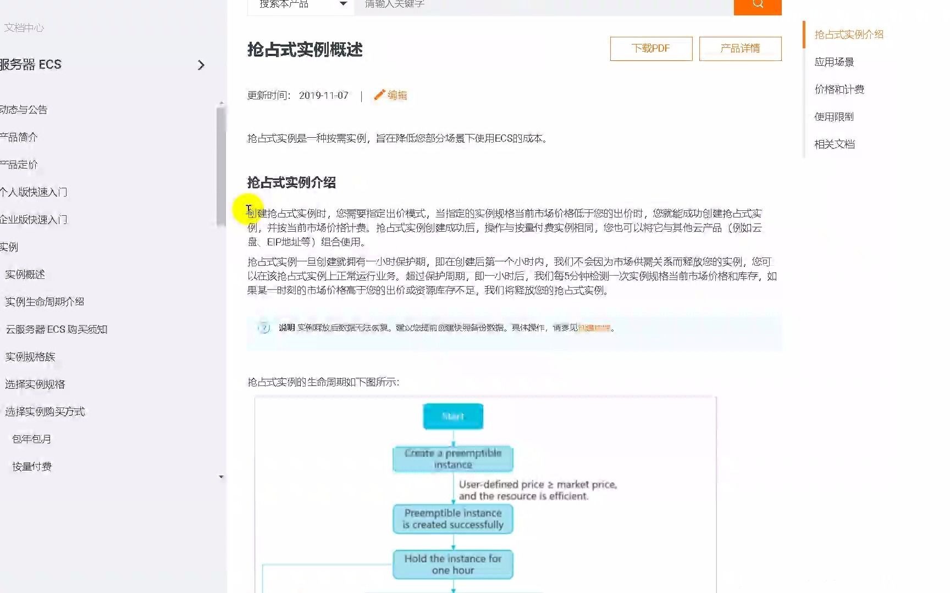Click 'Hold the instance for one hour' box
The image size is (950, 593).
pyautogui.click(x=453, y=564)
